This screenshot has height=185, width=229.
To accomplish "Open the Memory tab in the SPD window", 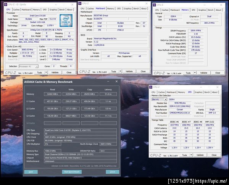I will 181,92.
